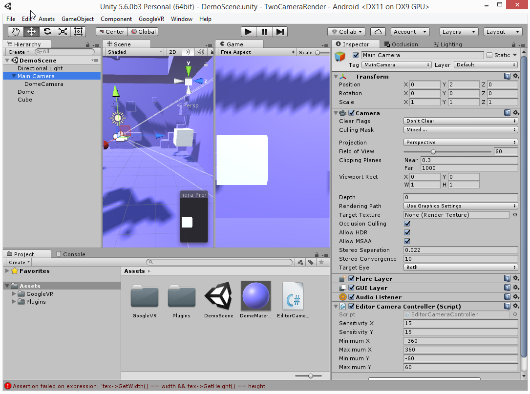The width and height of the screenshot is (530, 394).
Task: Open Culling Mask dropdown
Action: coord(460,130)
